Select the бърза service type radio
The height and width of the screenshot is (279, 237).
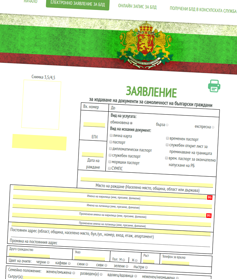point(167,125)
